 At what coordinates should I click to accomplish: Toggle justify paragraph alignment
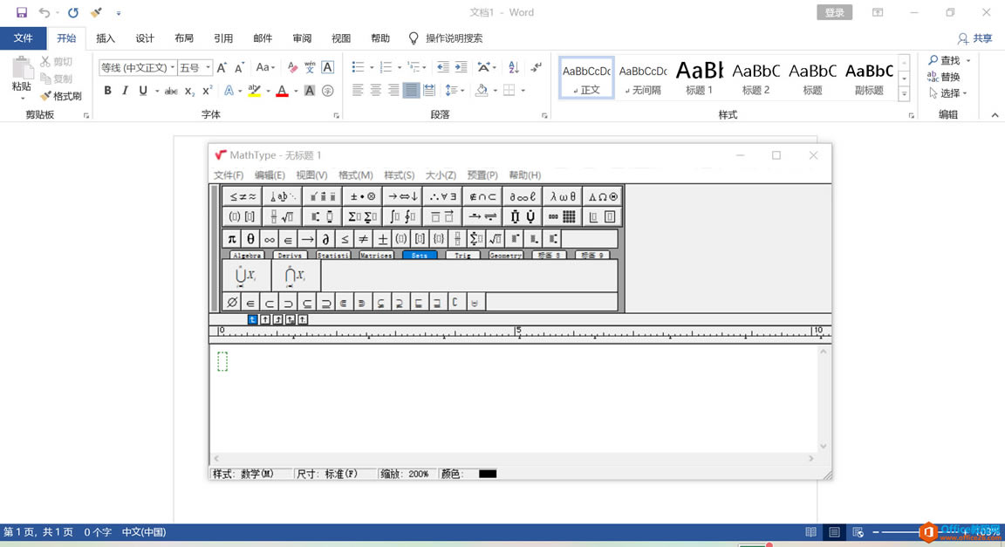411,91
